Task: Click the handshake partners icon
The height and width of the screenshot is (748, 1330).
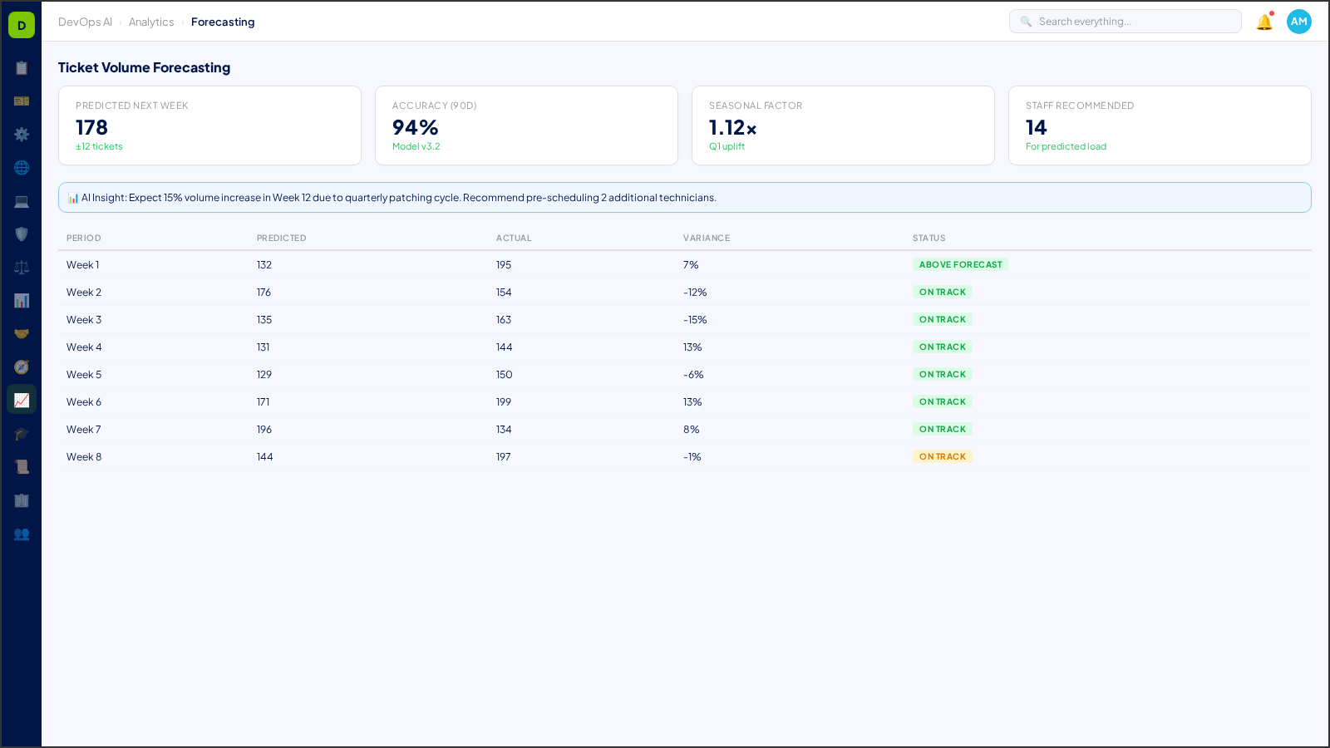Action: pyautogui.click(x=22, y=333)
